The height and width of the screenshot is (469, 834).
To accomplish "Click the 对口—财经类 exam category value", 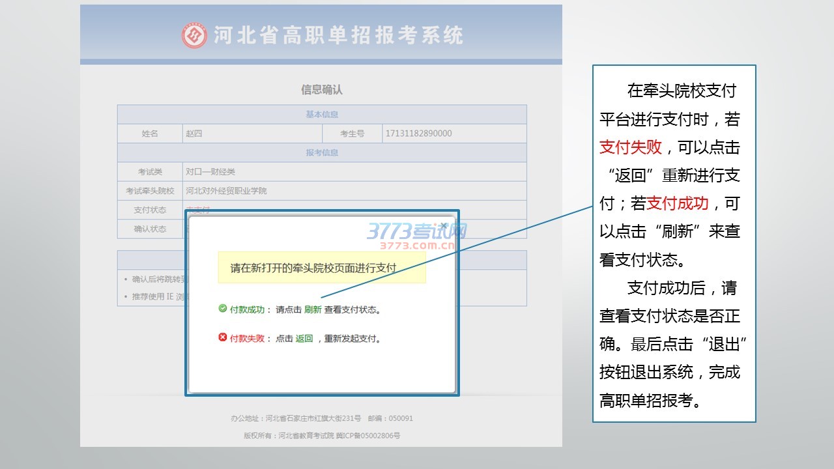I will pyautogui.click(x=210, y=172).
